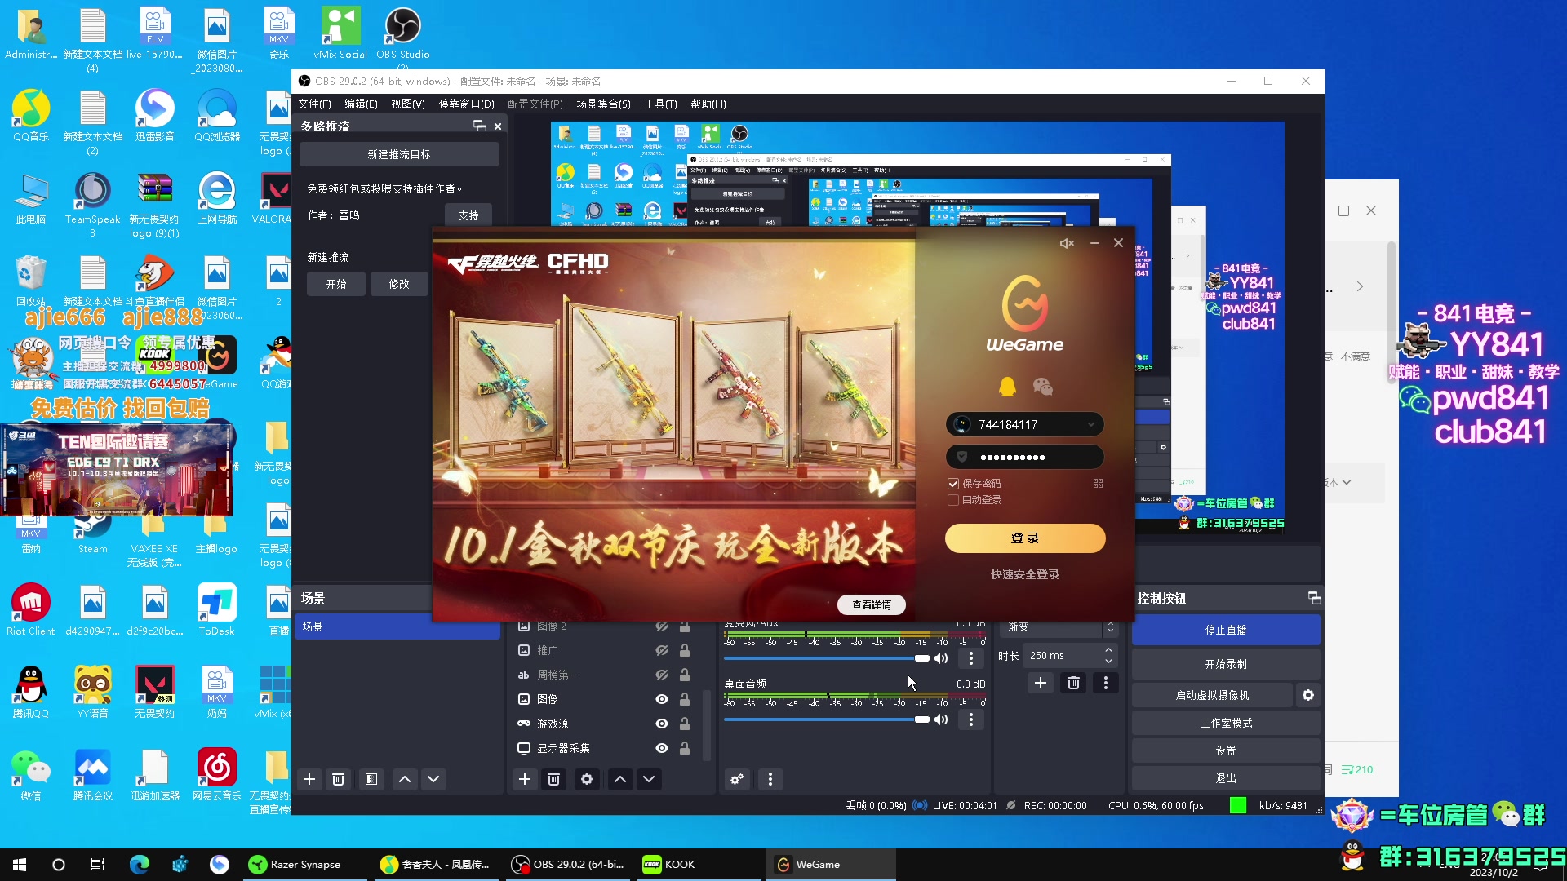
Task: Open vMix Social desktop shortcut
Action: 340,34
